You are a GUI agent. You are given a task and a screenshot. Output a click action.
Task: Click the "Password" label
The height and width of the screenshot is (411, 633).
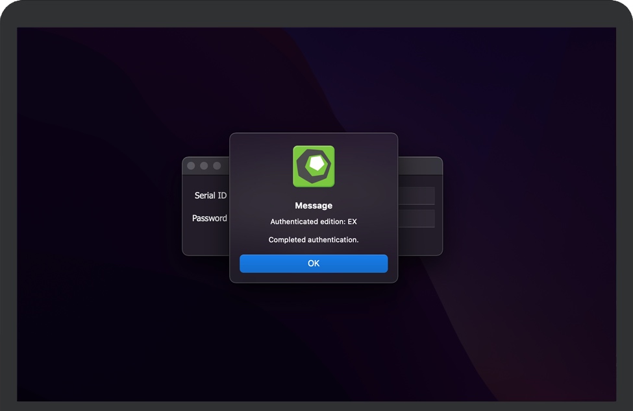[209, 218]
